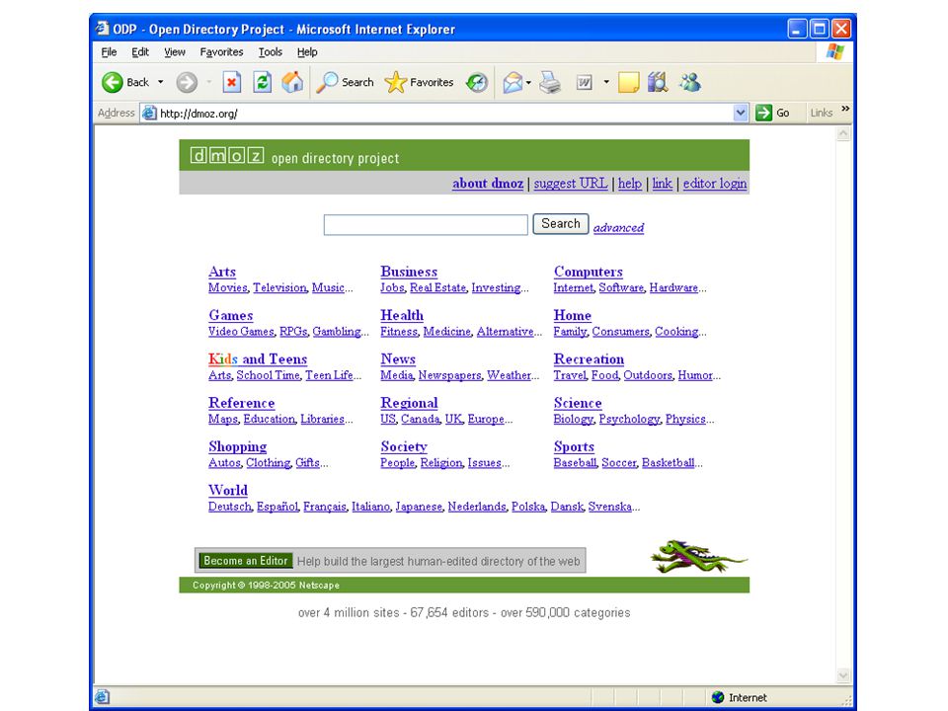
Task: Open the about dmoz link
Action: [x=488, y=184]
